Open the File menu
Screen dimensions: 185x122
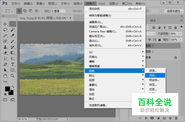coord(16,4)
